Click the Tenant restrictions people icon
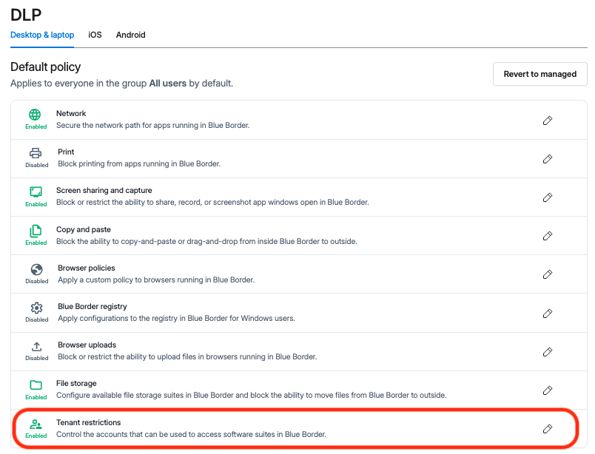This screenshot has height=454, width=595. 36,424
